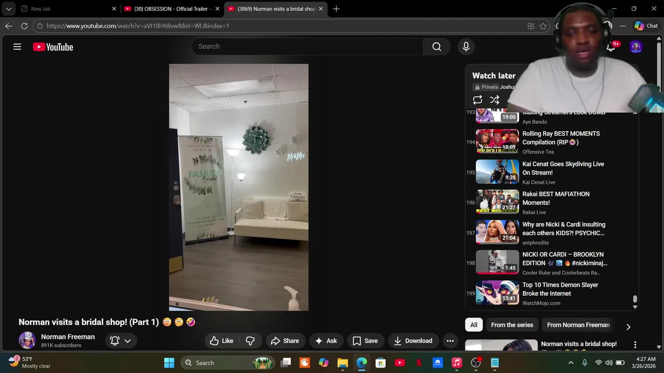The width and height of the screenshot is (664, 373).
Task: Share the video
Action: pos(285,341)
